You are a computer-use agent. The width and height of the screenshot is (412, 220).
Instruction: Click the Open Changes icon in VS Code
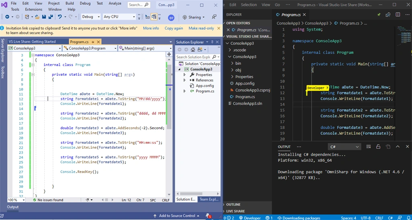coord(388,15)
